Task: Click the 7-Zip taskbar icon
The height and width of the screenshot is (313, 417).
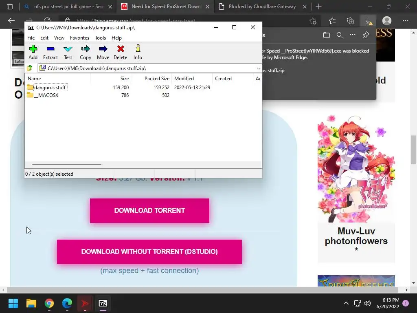Action: [x=103, y=303]
